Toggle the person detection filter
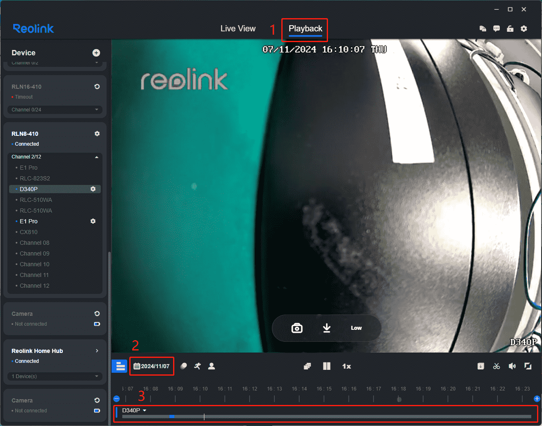 click(212, 366)
